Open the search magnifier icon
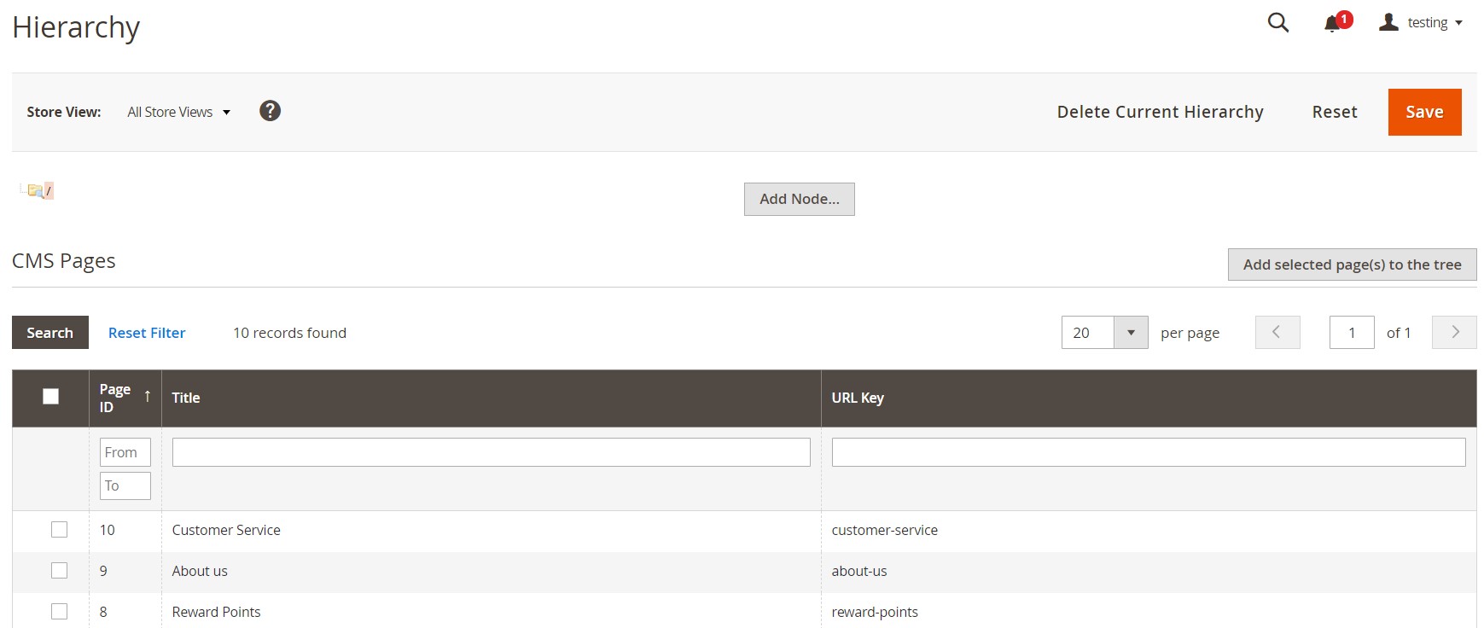Viewport: 1484px width, 628px height. [1277, 23]
